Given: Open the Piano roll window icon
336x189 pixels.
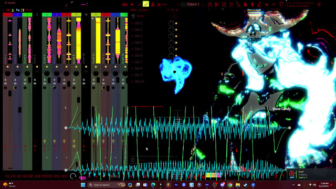Looking at the screenshot, I should [x=217, y=5].
